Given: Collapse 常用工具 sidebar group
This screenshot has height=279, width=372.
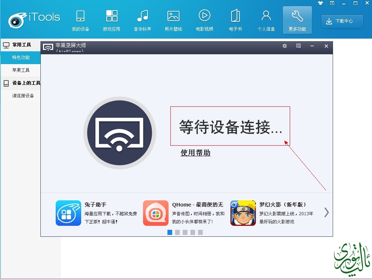Looking at the screenshot, I should (21, 45).
